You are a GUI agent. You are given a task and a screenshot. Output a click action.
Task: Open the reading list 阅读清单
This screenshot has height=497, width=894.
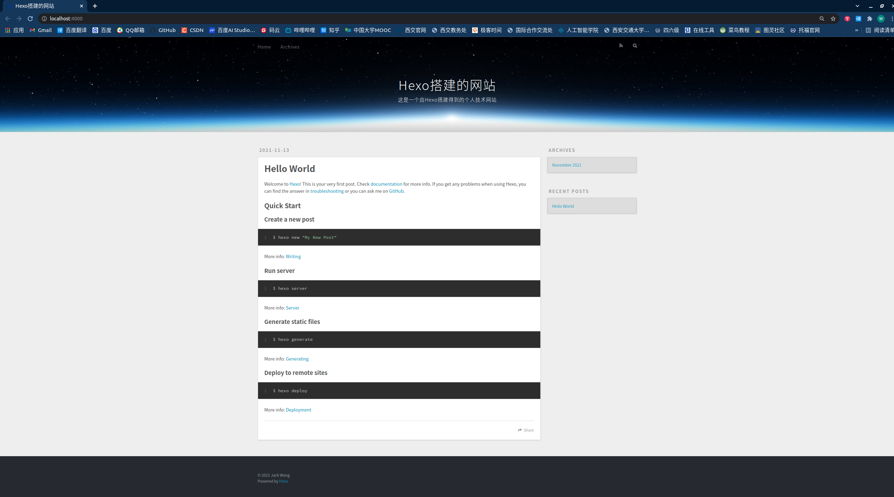(880, 30)
